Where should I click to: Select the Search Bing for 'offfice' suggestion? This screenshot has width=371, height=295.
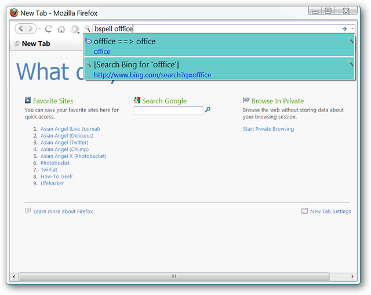(x=219, y=69)
